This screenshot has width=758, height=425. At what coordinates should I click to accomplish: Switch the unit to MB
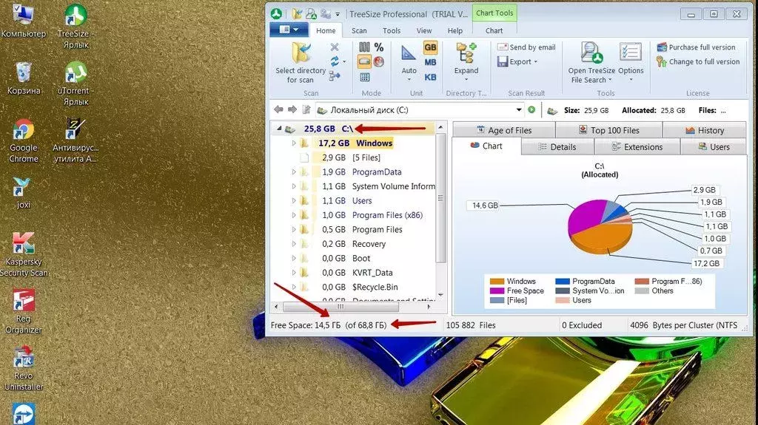(x=430, y=62)
